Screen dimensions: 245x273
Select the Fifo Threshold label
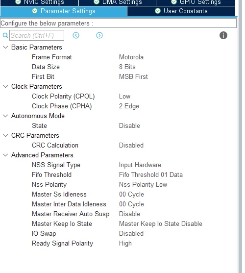coord(51,174)
